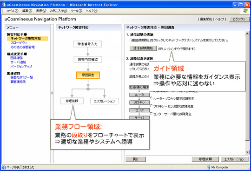Open the ヘルプ menu in menu bar

(x=92, y=11)
